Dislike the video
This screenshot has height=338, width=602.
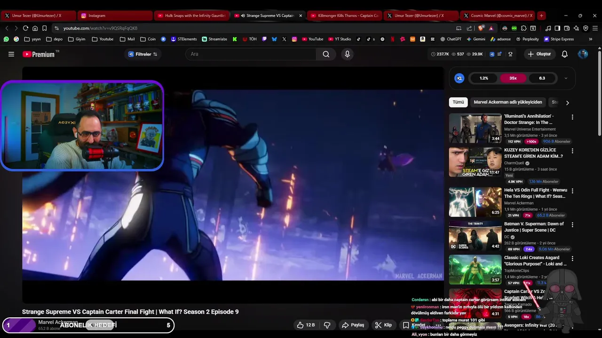[327, 325]
